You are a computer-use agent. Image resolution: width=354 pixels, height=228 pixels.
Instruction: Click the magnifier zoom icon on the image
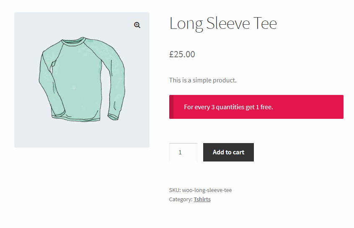(x=137, y=25)
